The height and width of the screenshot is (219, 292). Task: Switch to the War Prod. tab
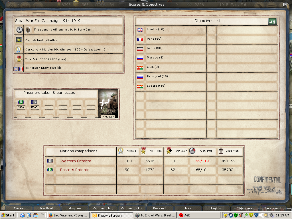(47, 208)
